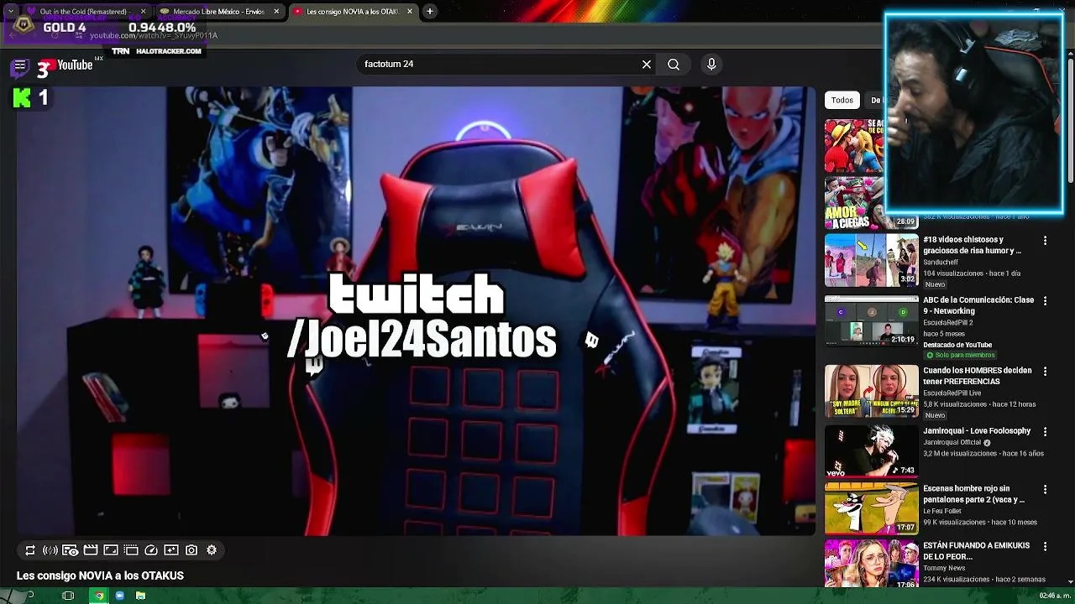Image resolution: width=1075 pixels, height=604 pixels.
Task: Click the dotted-frame theater view icon
Action: coord(131,550)
